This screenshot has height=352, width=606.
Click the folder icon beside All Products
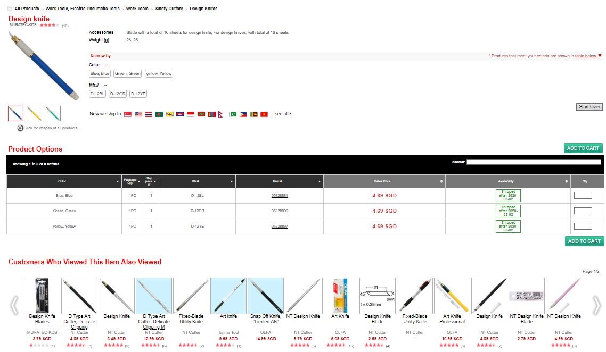(x=10, y=9)
